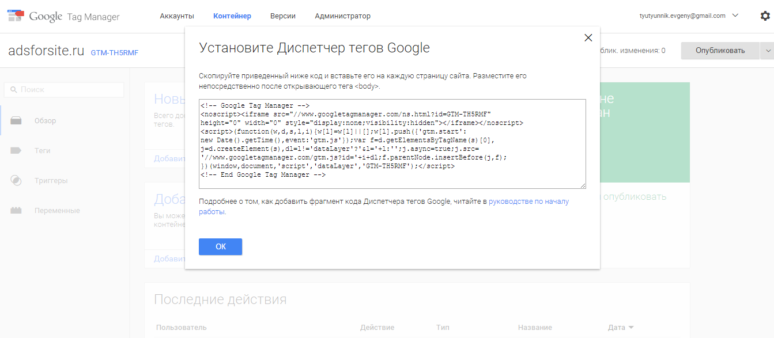This screenshot has height=338, width=774.
Task: Select the Триггеры circles icon
Action: click(16, 180)
